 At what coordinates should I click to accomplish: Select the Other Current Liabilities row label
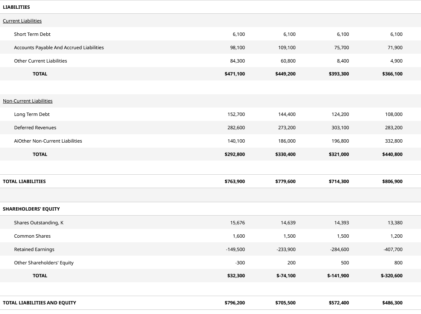40,61
